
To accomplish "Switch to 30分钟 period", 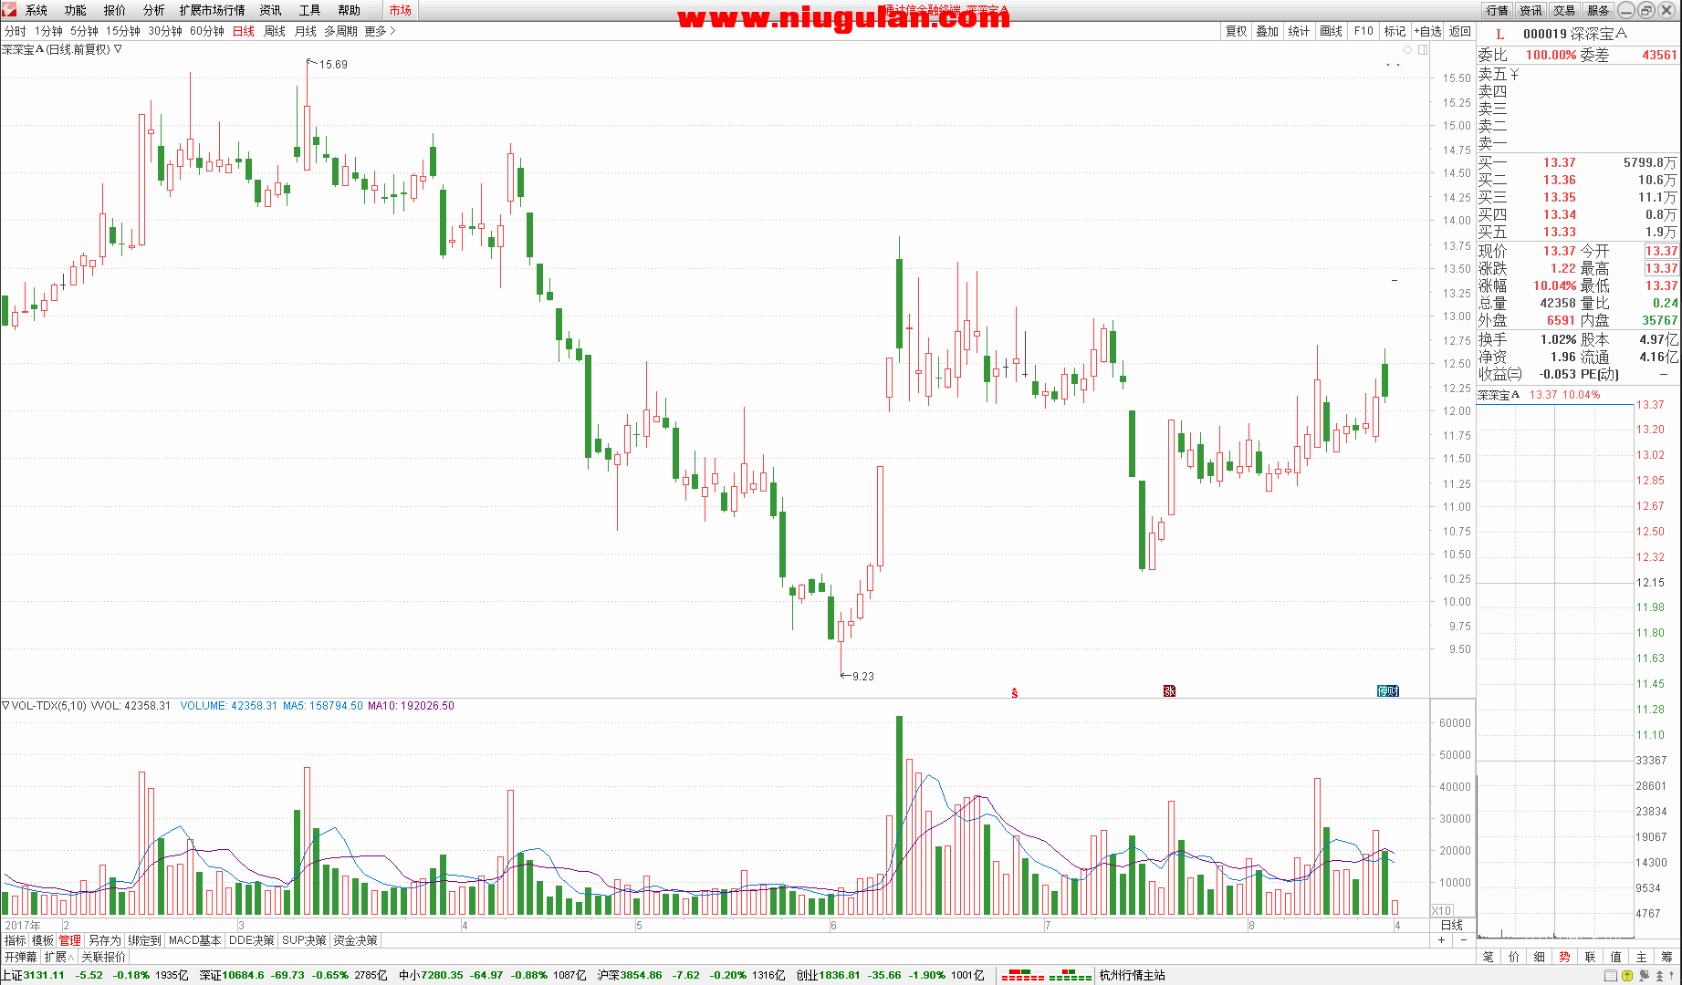I will tap(165, 31).
